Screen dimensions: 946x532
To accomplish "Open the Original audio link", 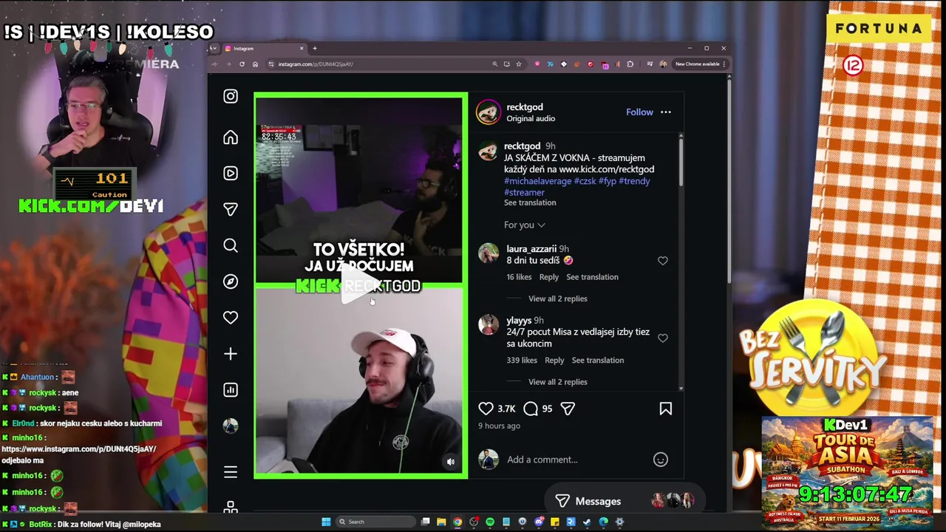I will point(531,118).
